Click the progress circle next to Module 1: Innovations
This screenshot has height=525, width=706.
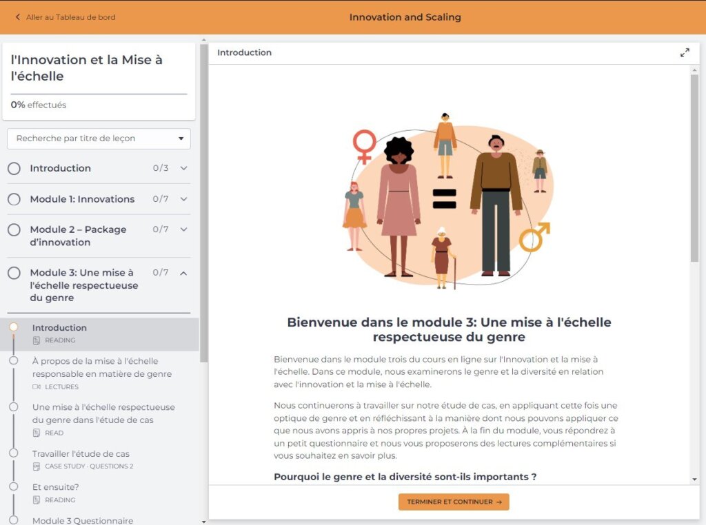pyautogui.click(x=14, y=198)
